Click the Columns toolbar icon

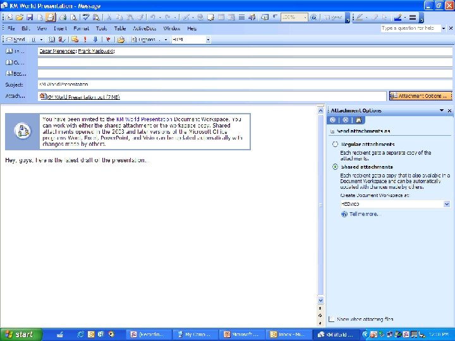click(241, 18)
